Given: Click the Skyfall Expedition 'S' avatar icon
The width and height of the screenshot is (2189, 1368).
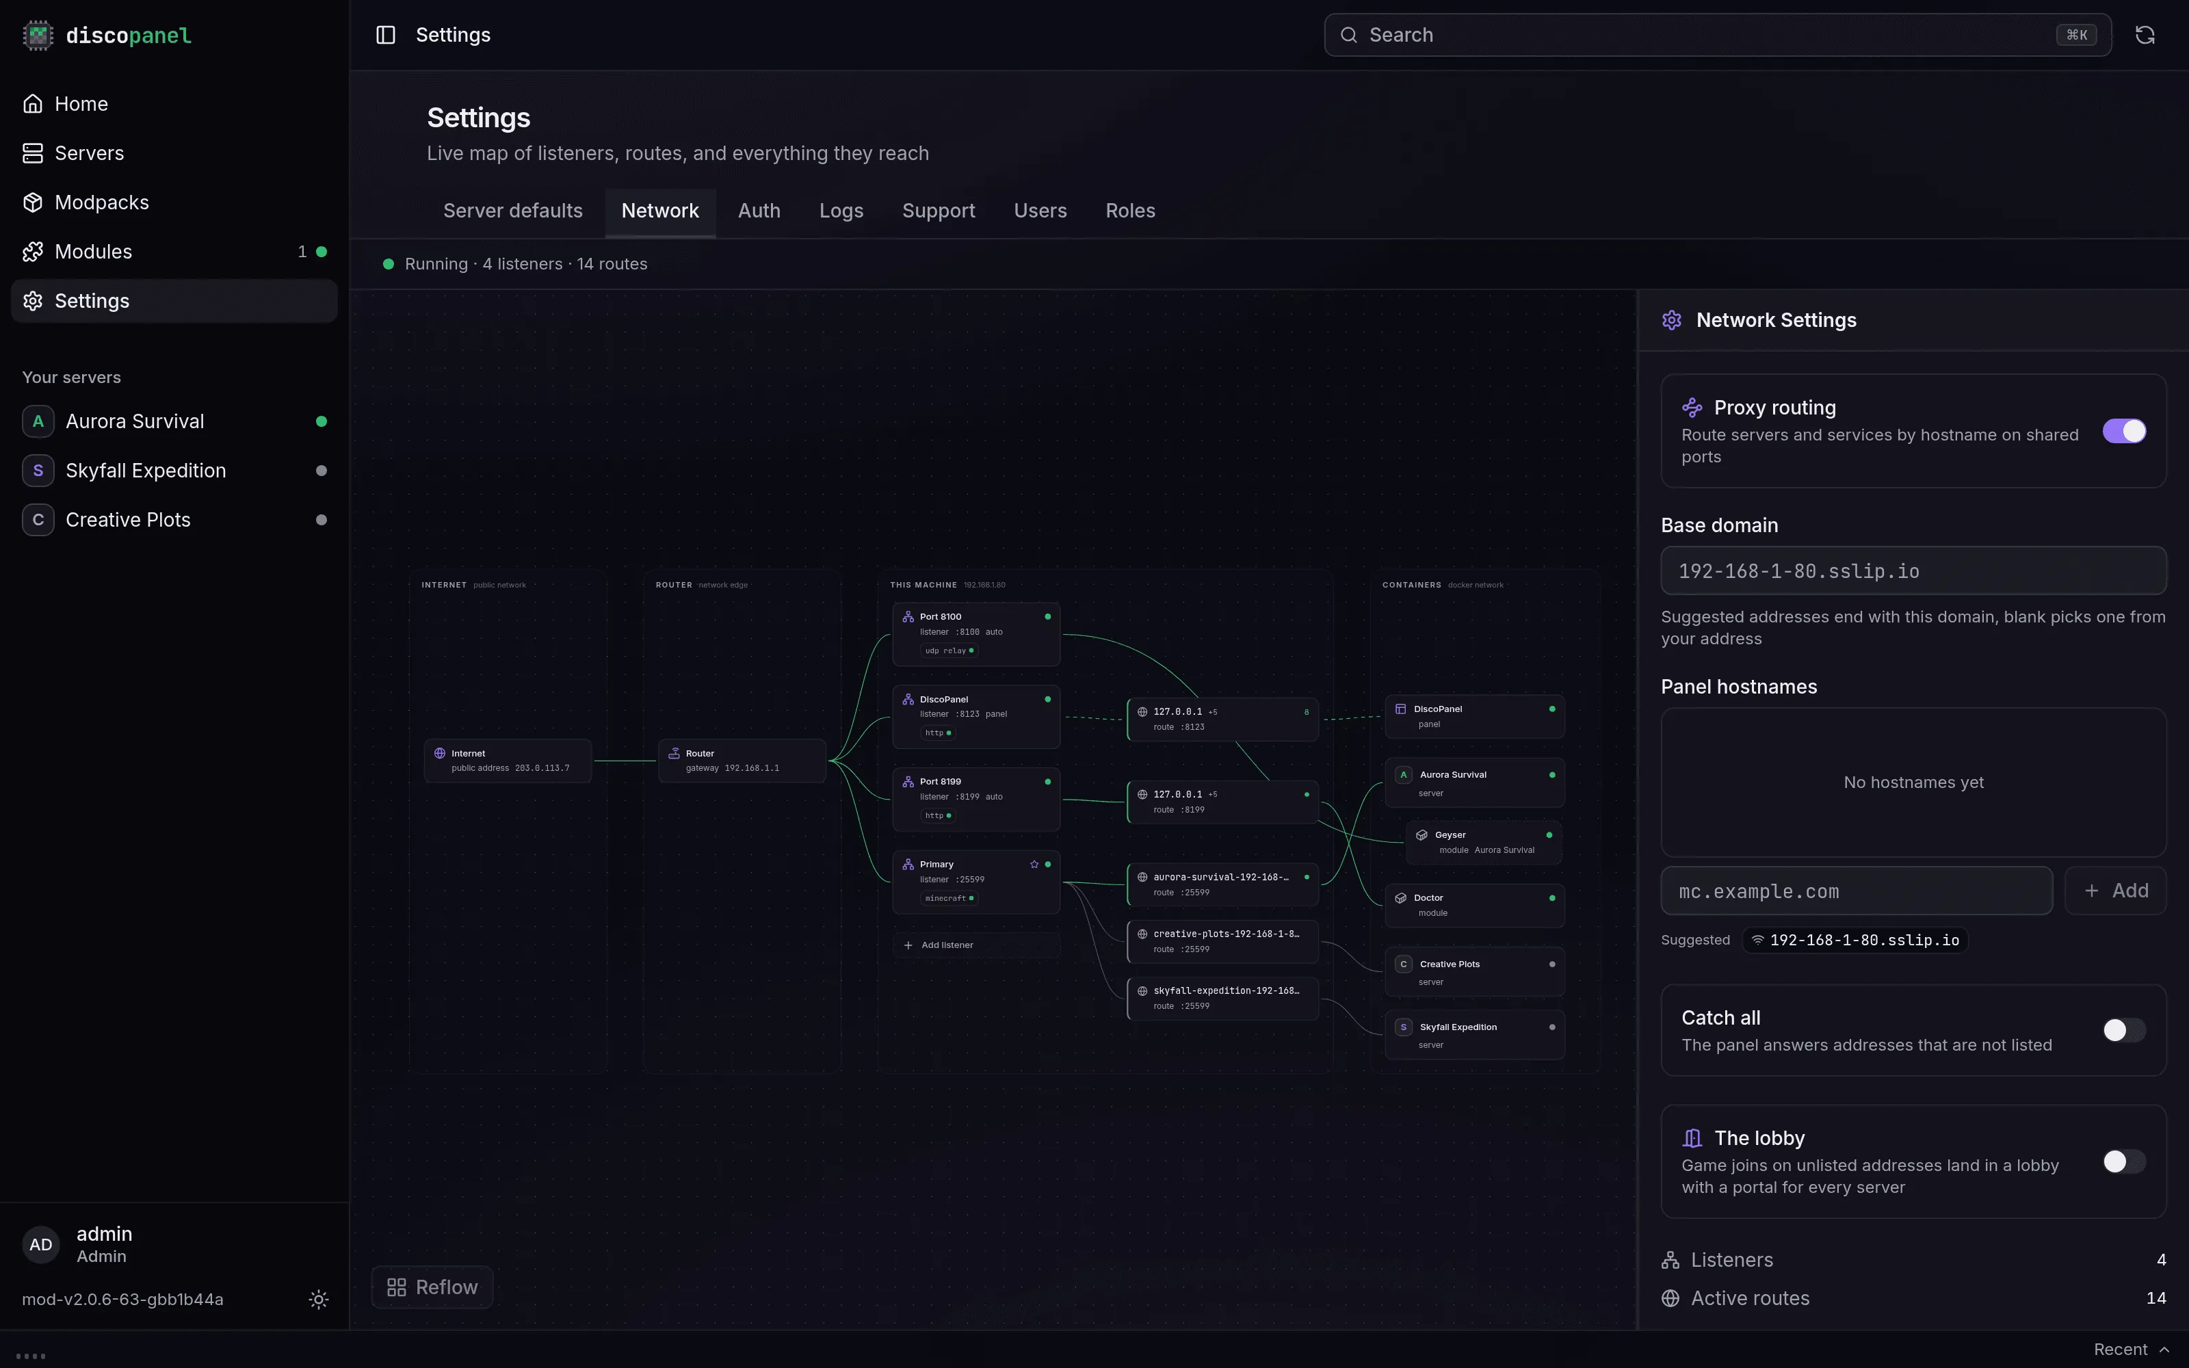Looking at the screenshot, I should (38, 471).
